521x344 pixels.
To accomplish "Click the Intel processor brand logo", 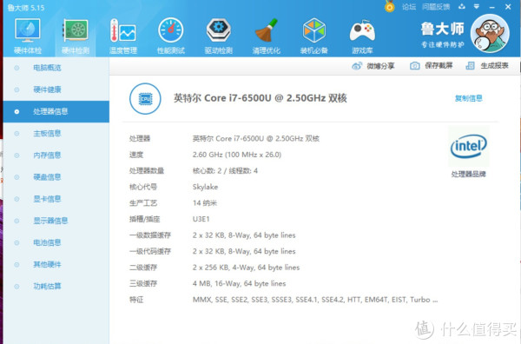I will click(469, 146).
